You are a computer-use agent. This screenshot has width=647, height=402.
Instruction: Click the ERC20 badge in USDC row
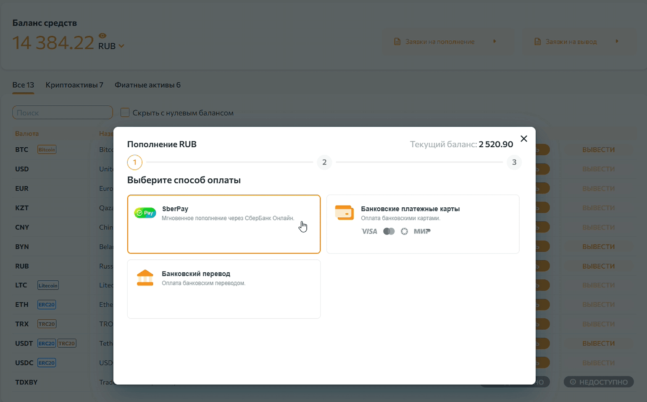pos(47,363)
